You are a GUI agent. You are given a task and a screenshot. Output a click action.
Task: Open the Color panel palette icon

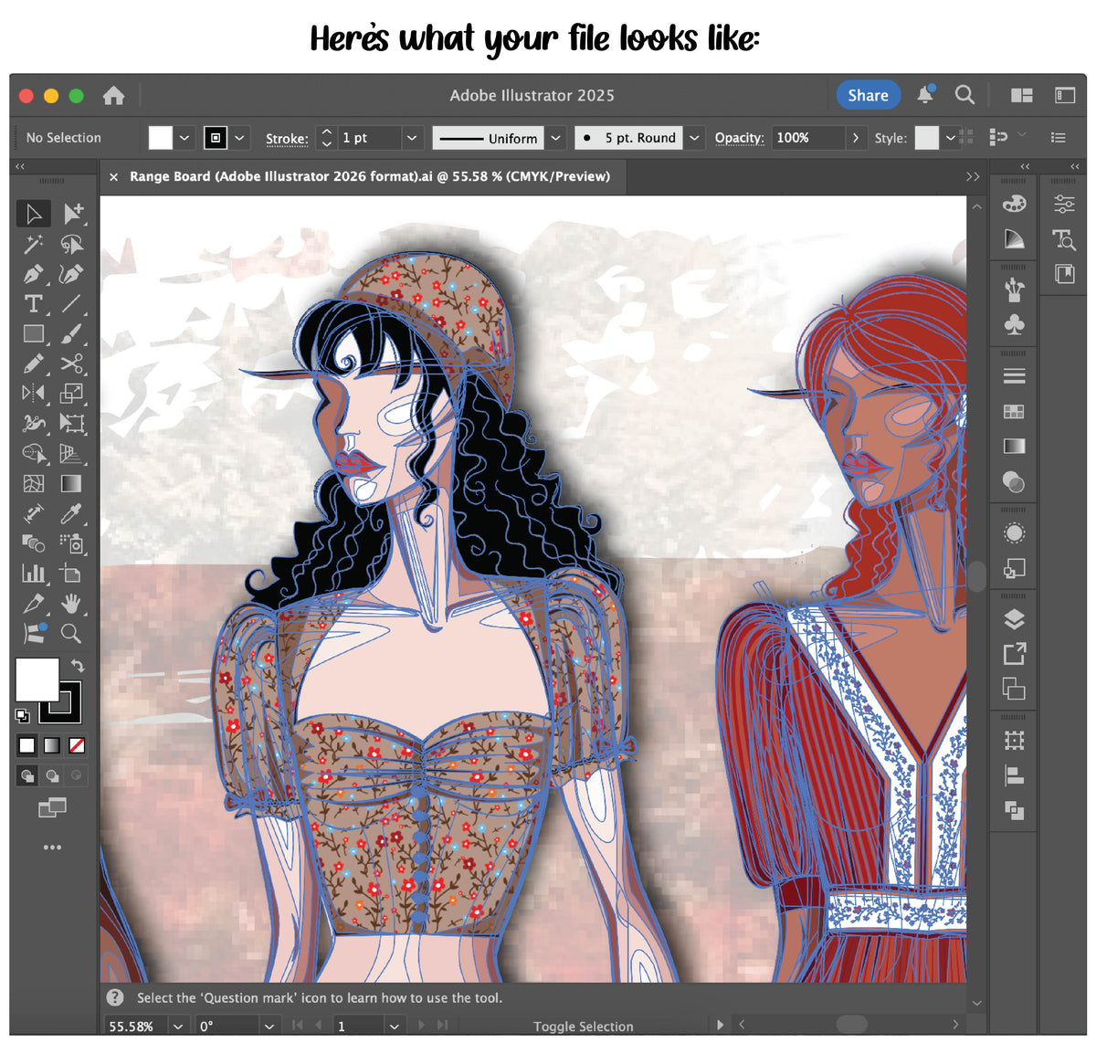[1014, 204]
